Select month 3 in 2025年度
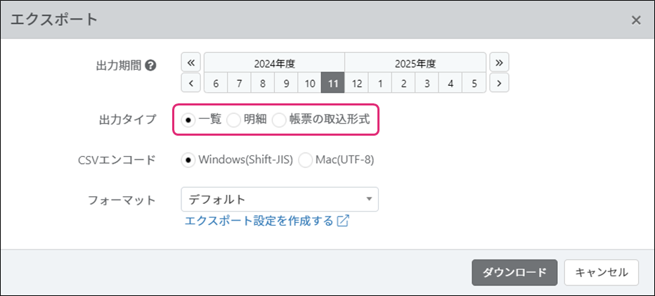Screen dimensions: 655x296 (427, 83)
